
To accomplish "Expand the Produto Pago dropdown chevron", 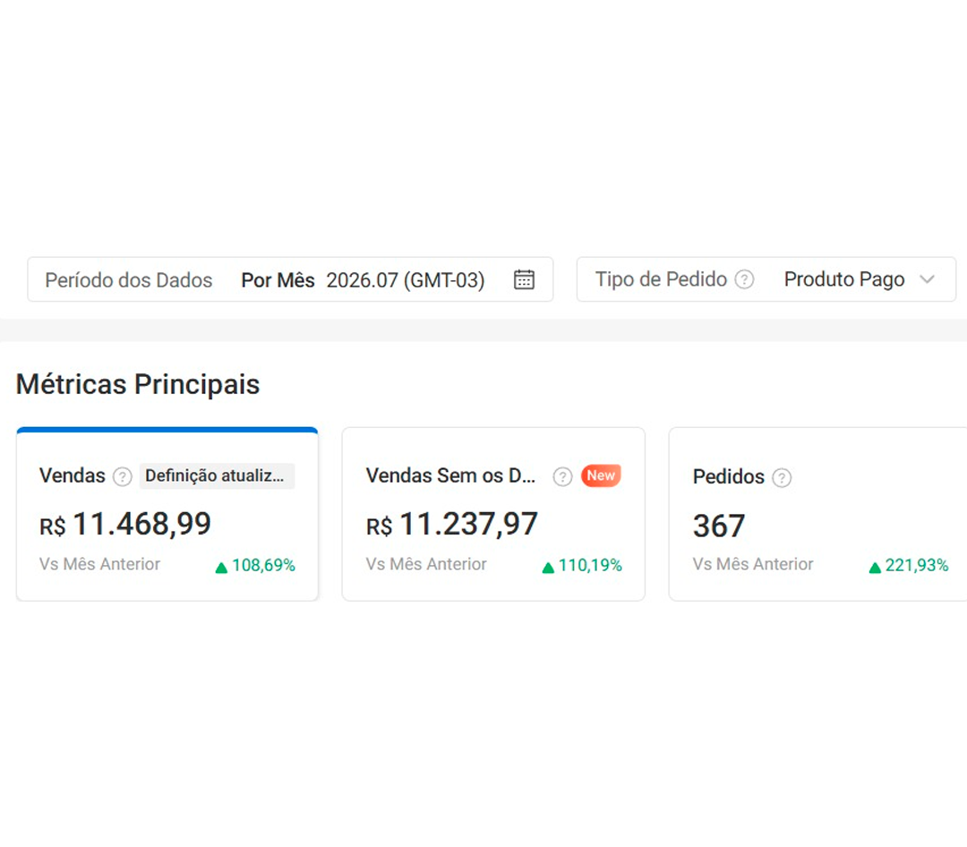I will [x=927, y=279].
